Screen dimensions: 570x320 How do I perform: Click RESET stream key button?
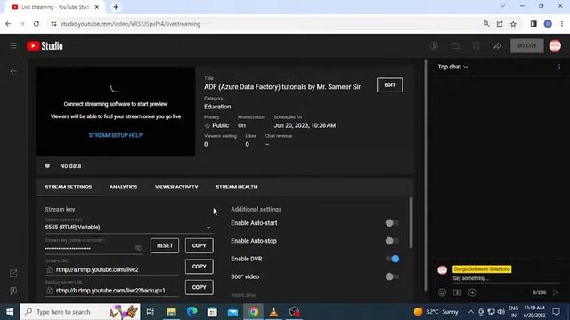(165, 245)
